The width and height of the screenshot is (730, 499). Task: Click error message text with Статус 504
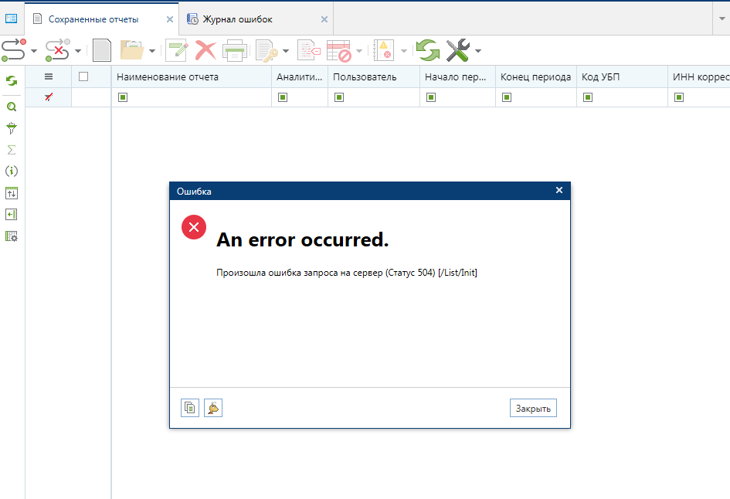tap(347, 273)
